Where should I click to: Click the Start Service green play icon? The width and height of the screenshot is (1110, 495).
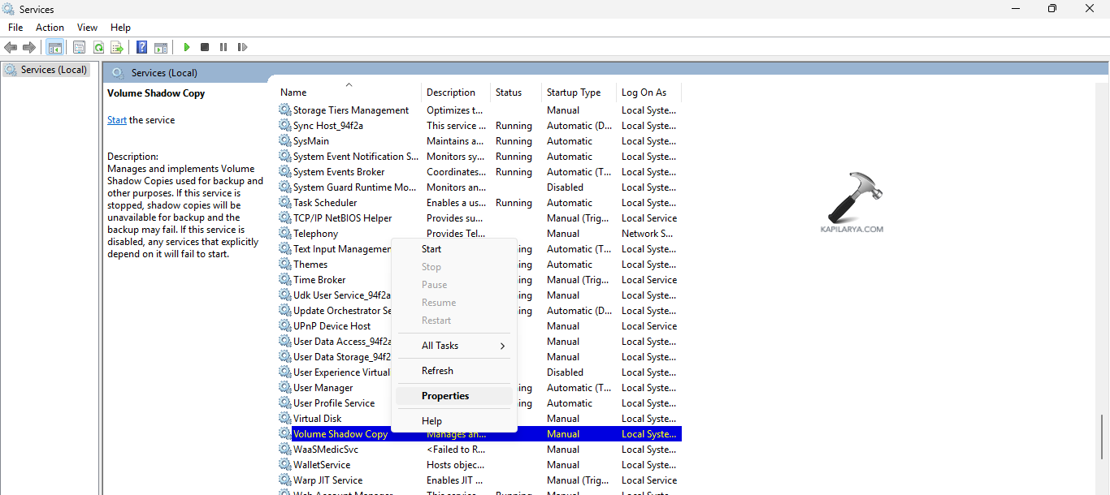tap(187, 47)
